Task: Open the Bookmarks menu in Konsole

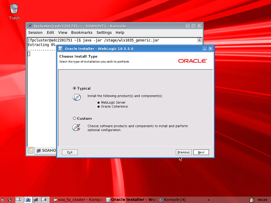Action: click(82, 33)
